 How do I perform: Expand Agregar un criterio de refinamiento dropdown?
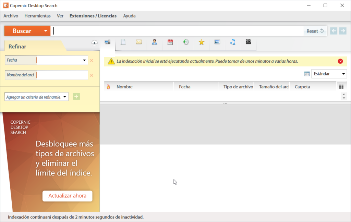pos(65,97)
